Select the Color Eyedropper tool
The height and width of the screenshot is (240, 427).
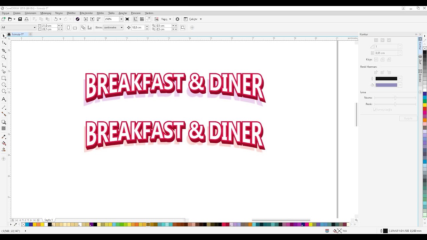(4, 137)
